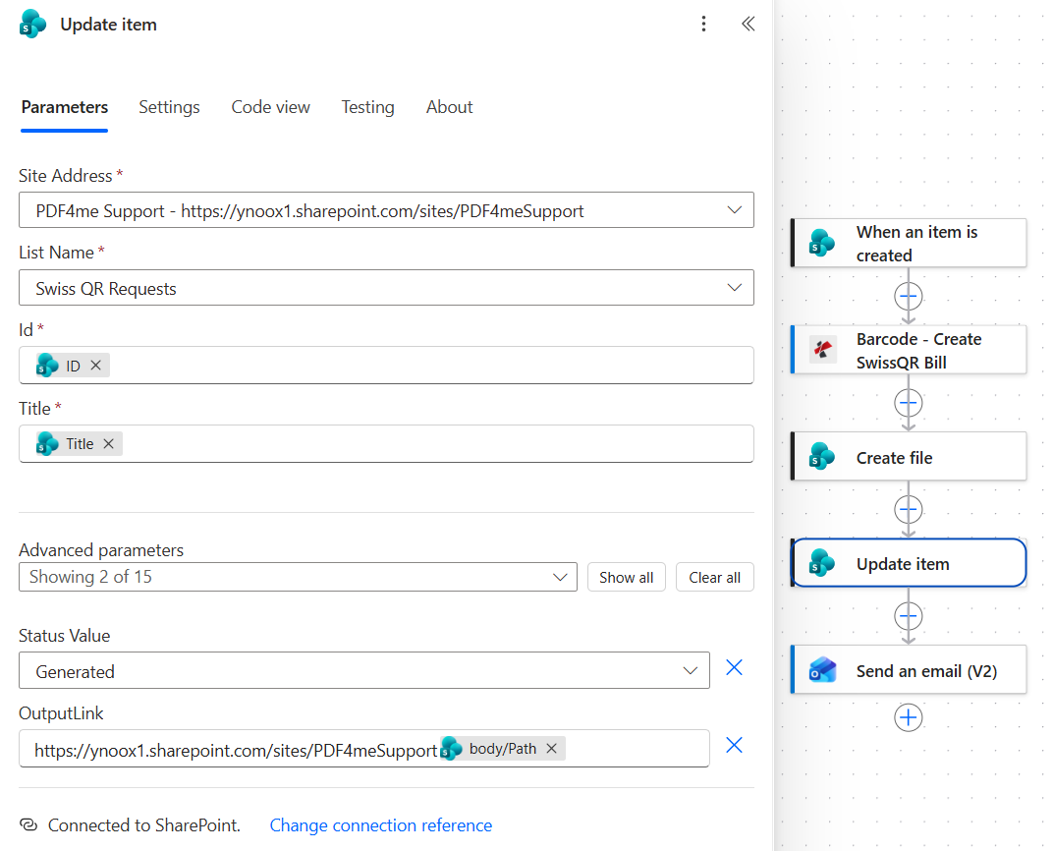The image size is (1053, 851).
Task: Click the Update item panel title
Action: [x=108, y=25]
